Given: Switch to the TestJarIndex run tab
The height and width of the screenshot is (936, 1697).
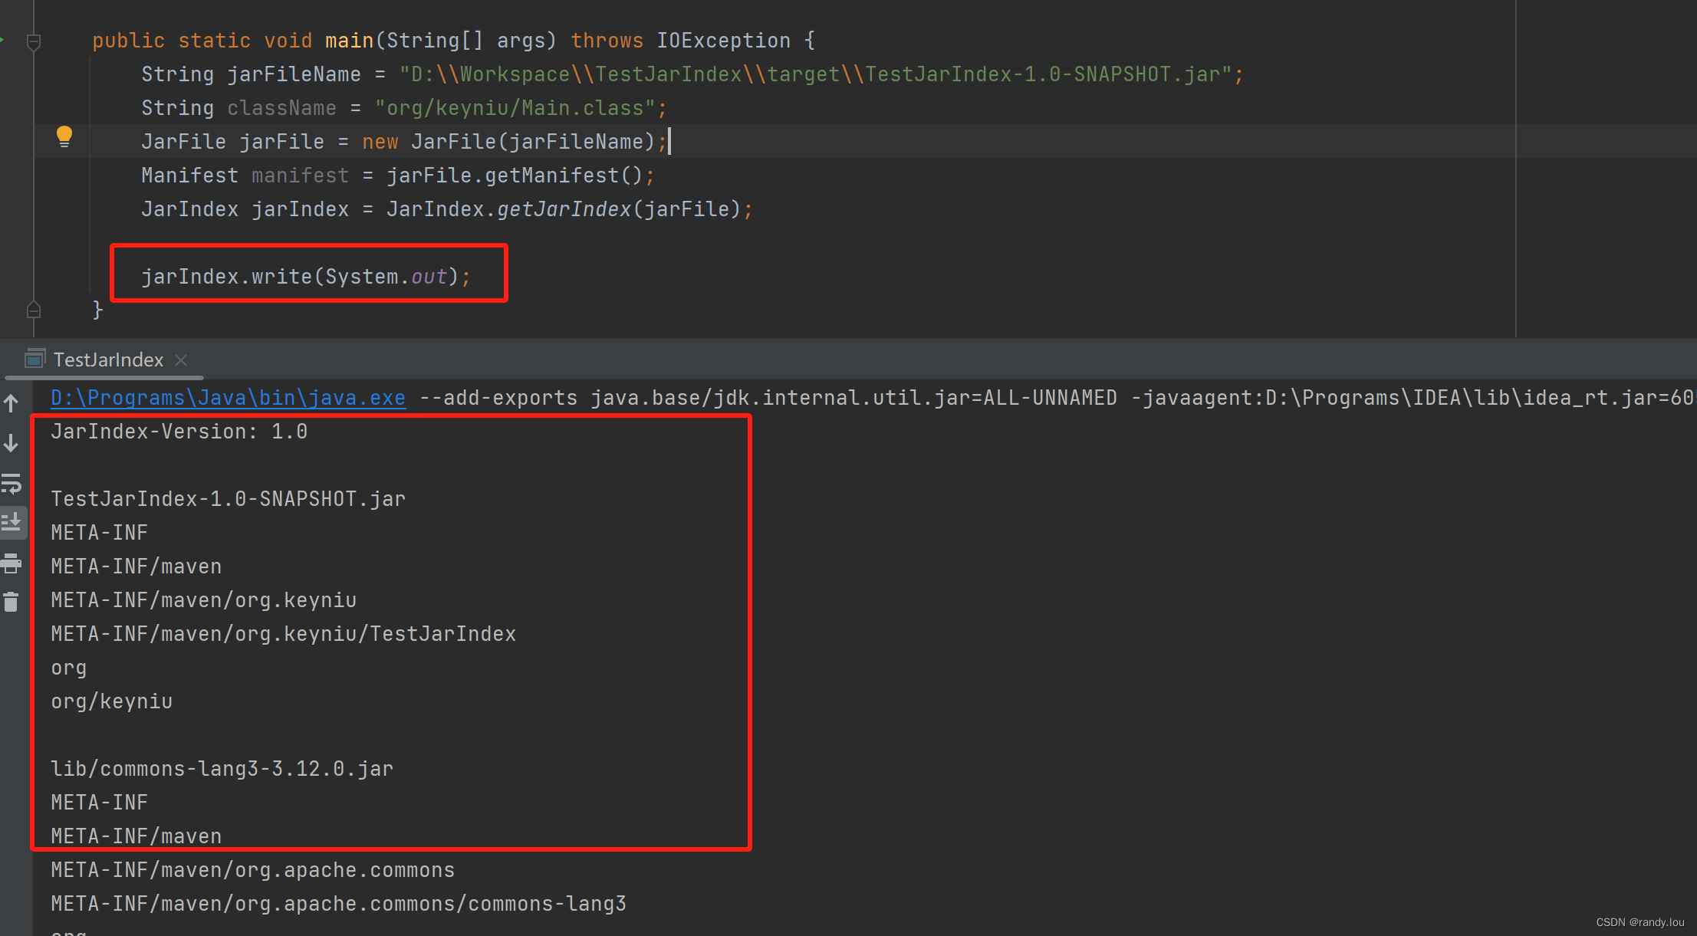Looking at the screenshot, I should (x=107, y=360).
